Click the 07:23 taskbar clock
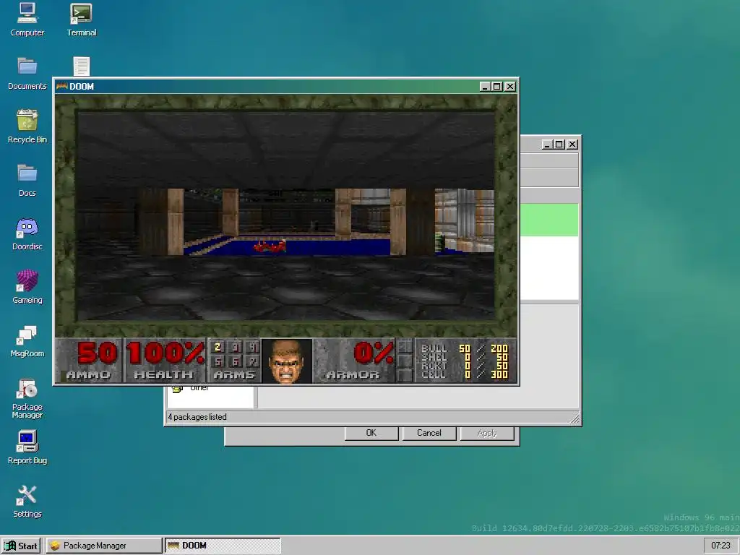740x555 pixels. (720, 546)
